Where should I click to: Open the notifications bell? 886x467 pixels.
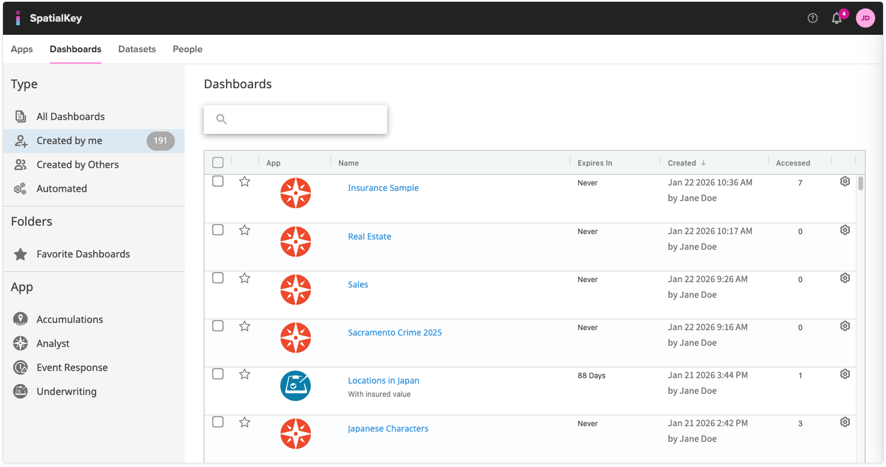836,19
